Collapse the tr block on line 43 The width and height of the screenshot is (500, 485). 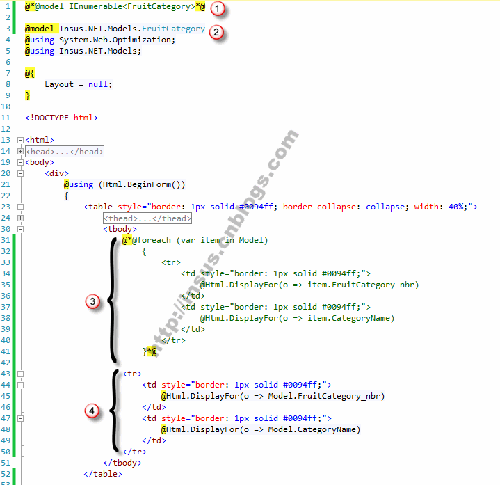[x=20, y=374]
